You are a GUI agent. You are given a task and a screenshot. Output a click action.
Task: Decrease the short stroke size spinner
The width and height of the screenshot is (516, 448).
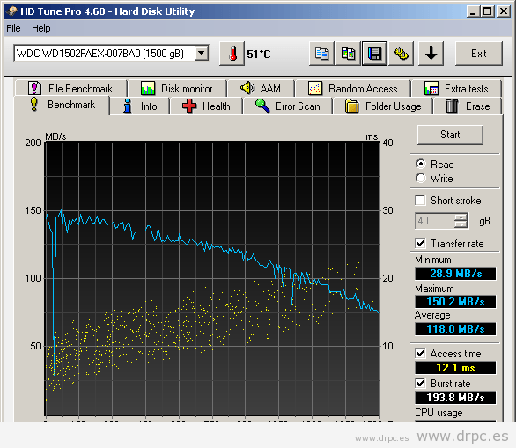tap(461, 224)
